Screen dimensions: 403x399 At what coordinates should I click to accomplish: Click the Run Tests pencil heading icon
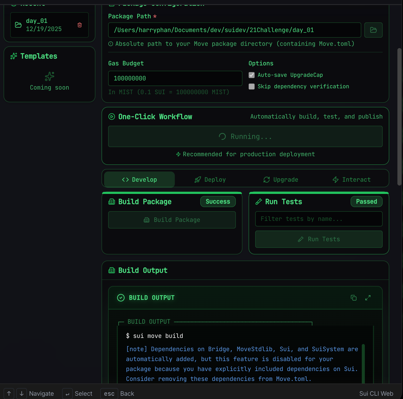pos(259,202)
